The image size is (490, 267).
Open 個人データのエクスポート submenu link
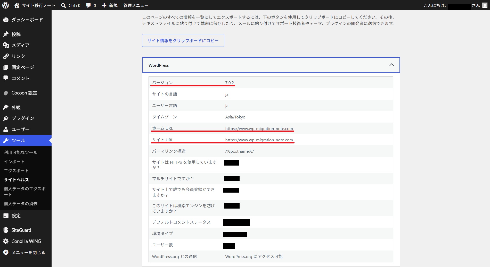[25, 192]
